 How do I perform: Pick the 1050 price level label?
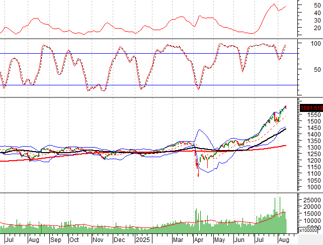click(314, 181)
